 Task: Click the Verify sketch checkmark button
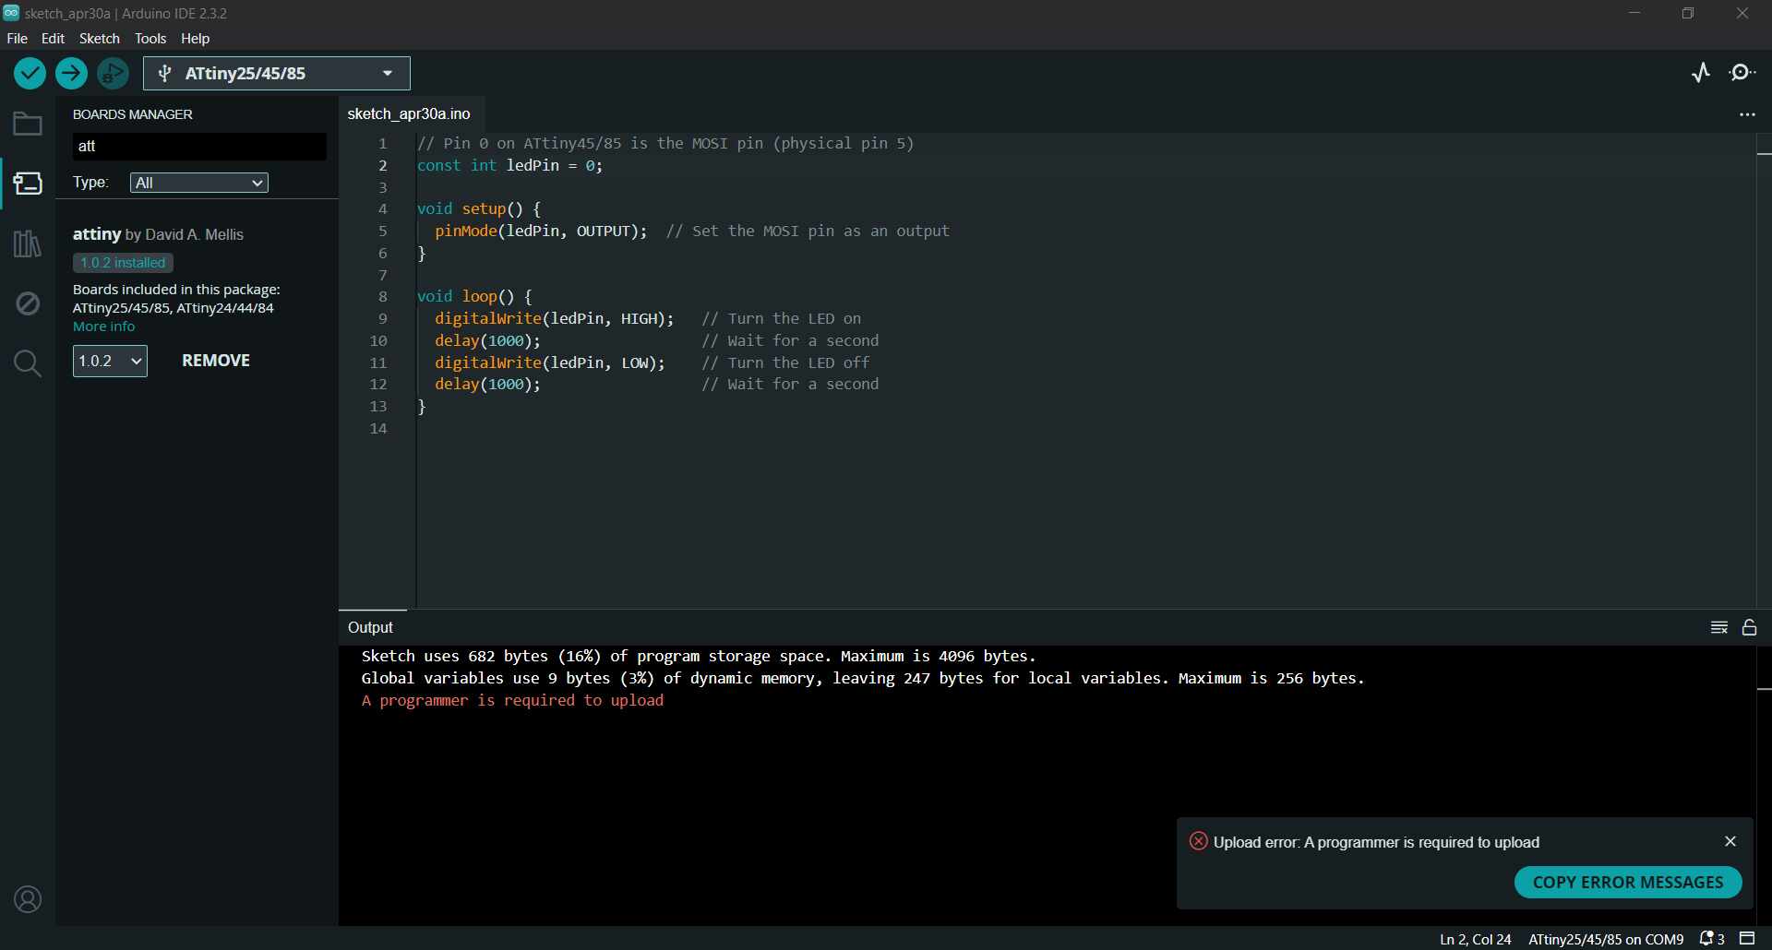coord(30,73)
